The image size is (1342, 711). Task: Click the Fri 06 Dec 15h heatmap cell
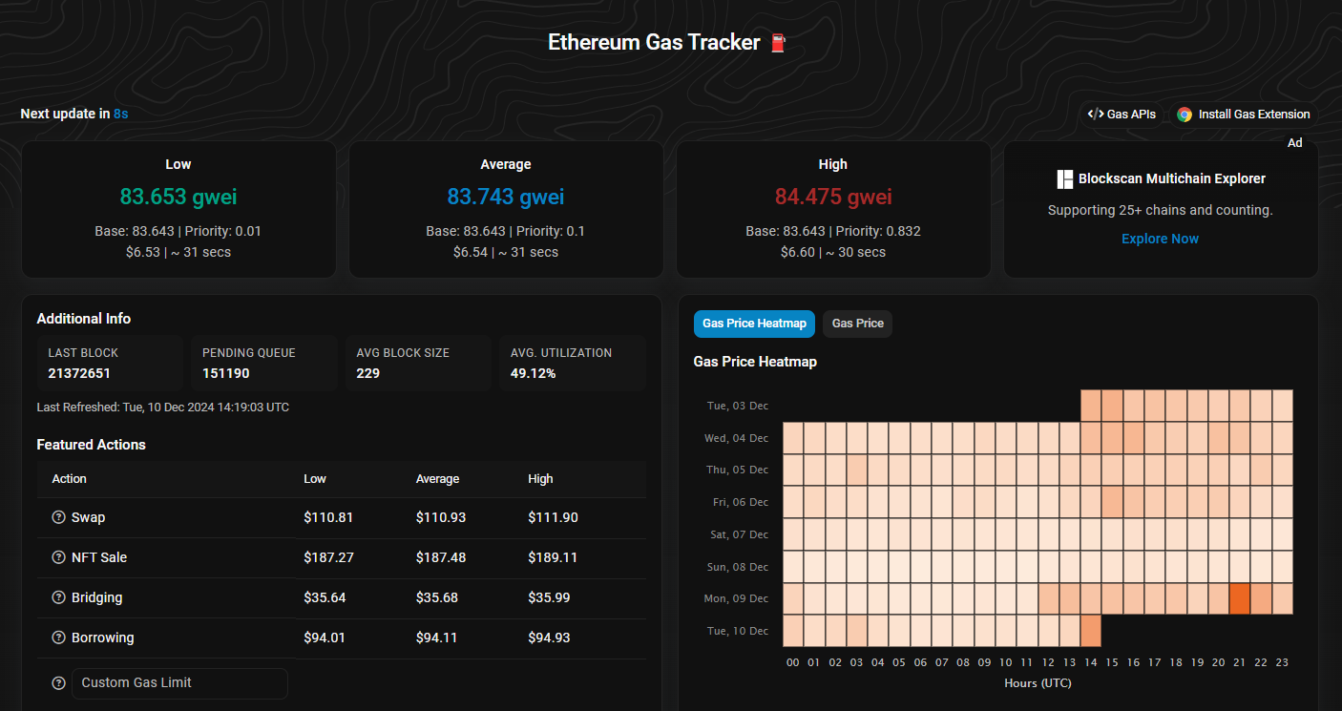pyautogui.click(x=1112, y=502)
